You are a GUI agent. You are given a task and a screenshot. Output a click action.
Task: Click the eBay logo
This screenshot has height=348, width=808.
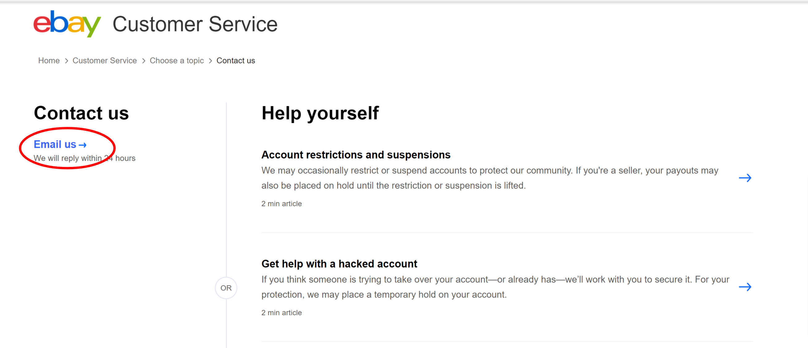pos(67,23)
